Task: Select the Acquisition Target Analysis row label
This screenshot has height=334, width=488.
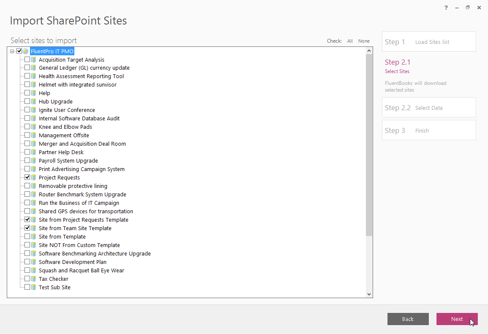Action: (x=71, y=60)
